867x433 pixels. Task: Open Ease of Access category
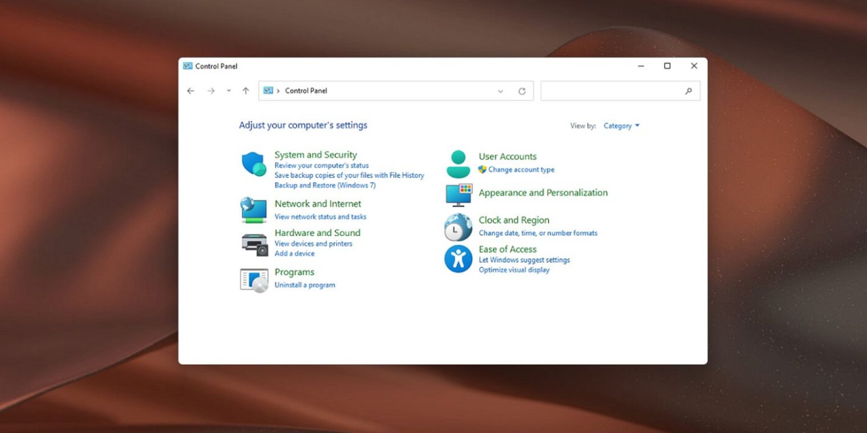tap(508, 249)
